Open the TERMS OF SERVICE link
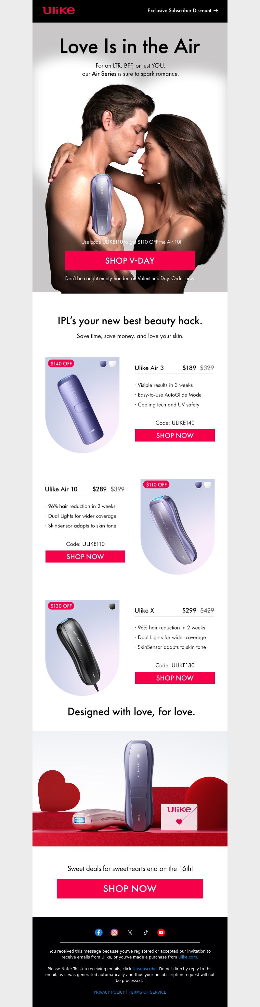Image resolution: width=260 pixels, height=1007 pixels. 148,992
